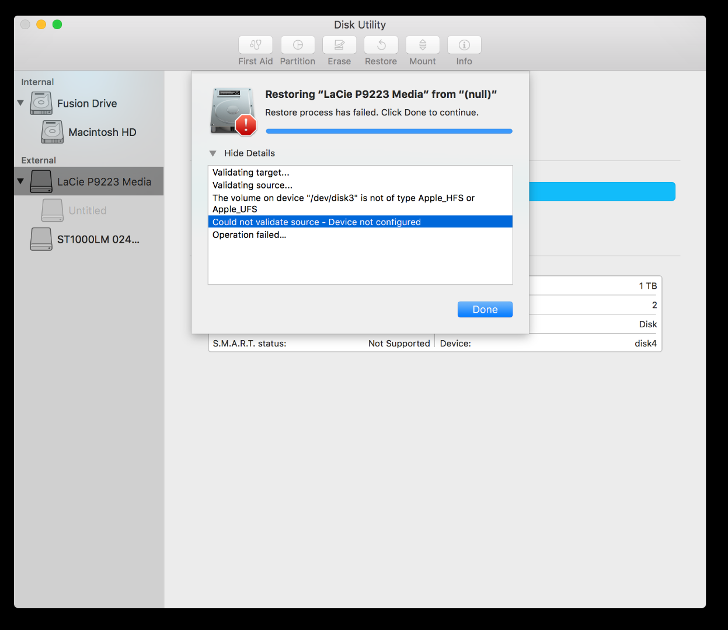The width and height of the screenshot is (728, 630).
Task: Click the Macintosh HD volume icon
Action: [53, 132]
